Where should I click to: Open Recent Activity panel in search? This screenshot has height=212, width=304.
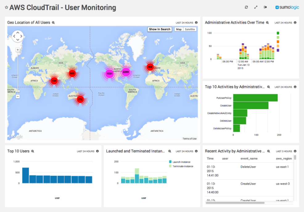coord(269,151)
